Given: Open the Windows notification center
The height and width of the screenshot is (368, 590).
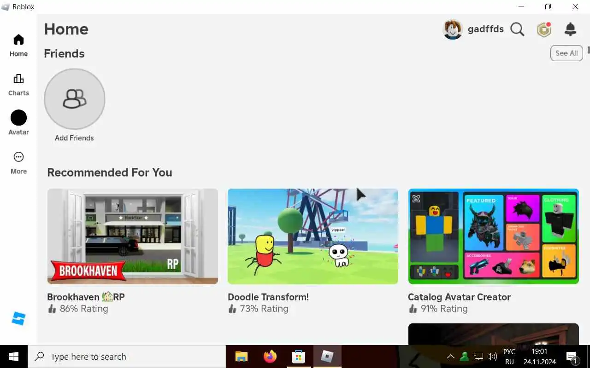Looking at the screenshot, I should (572, 357).
